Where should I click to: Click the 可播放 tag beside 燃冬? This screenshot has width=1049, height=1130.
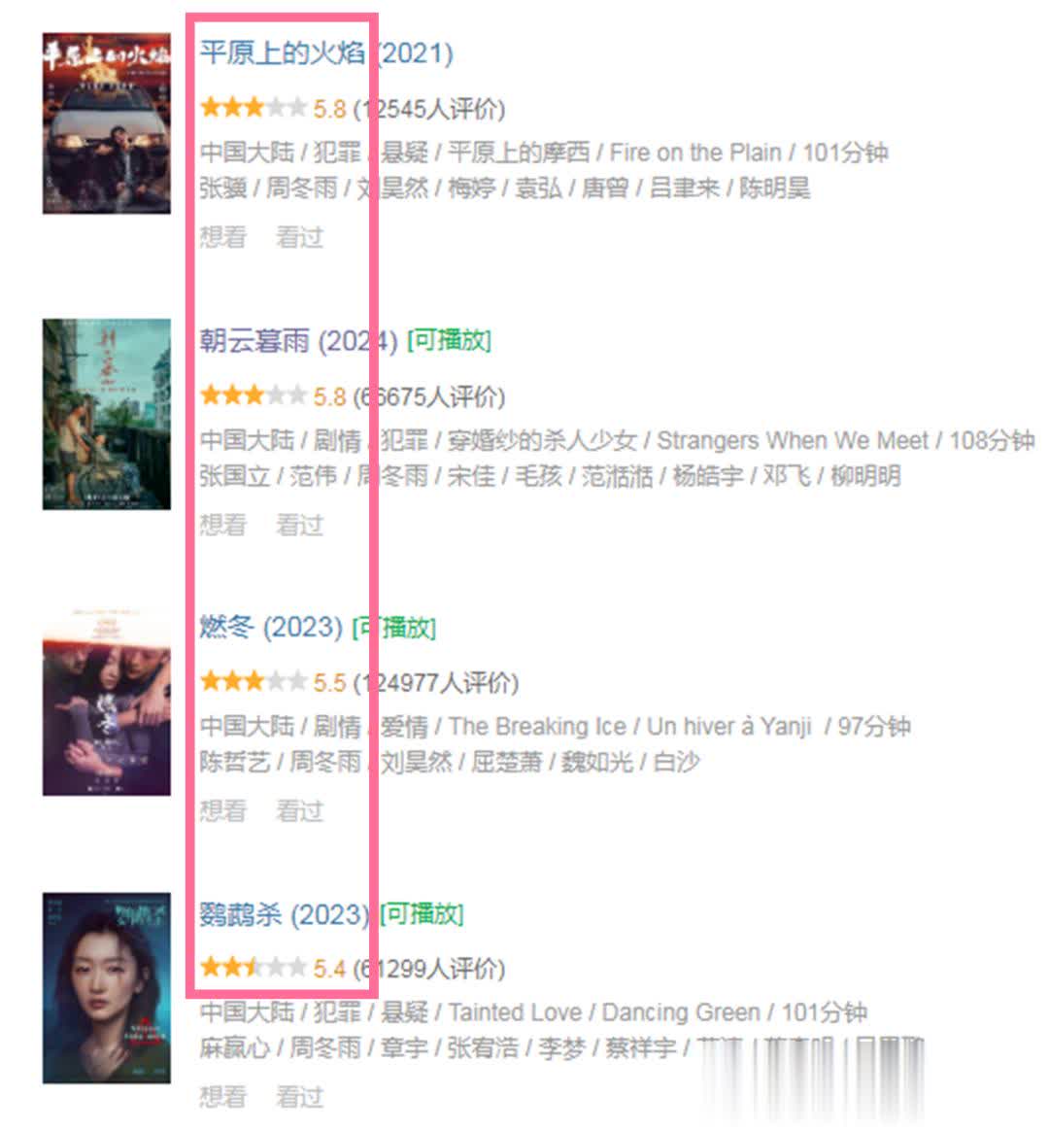(394, 627)
